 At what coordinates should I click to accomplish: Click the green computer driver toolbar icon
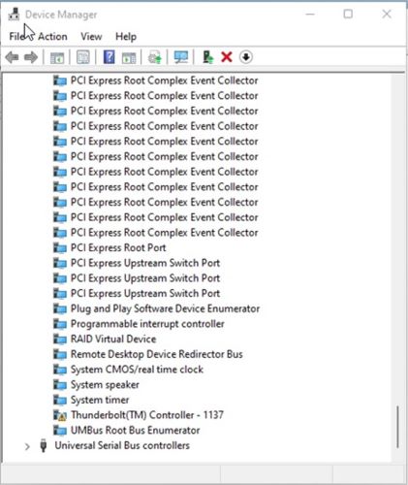[x=207, y=57]
